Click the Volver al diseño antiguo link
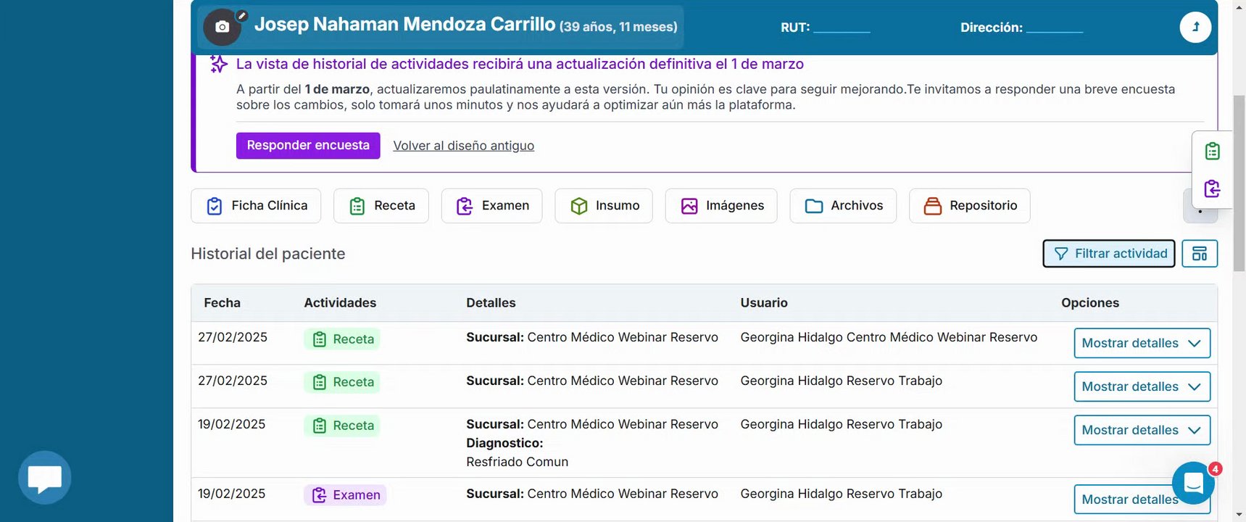This screenshot has width=1246, height=522. (x=463, y=146)
